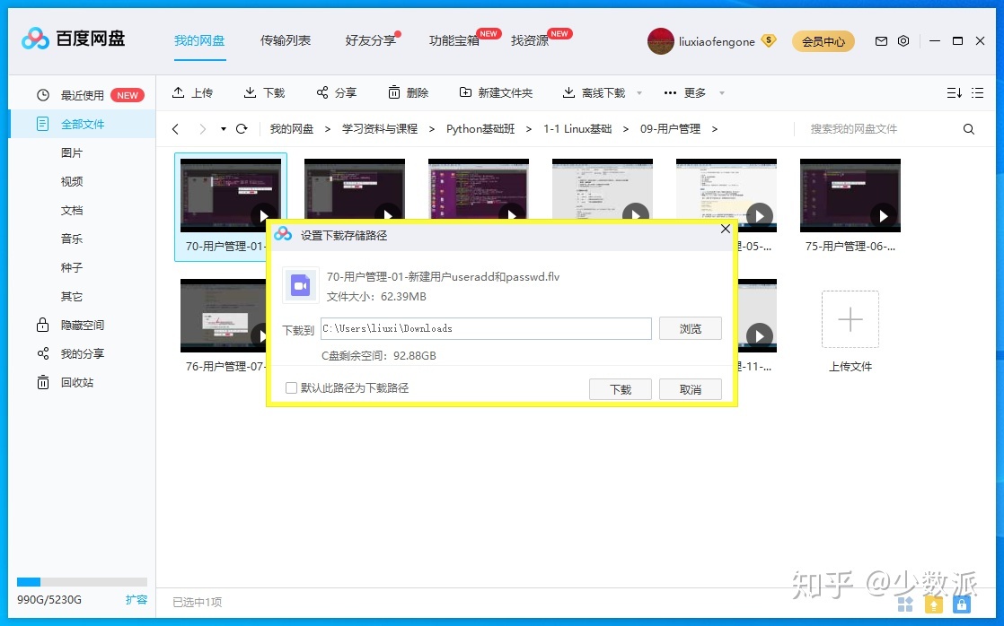Screen dimensions: 1004x626
Task: Switch to list view icon
Action: coord(977,92)
